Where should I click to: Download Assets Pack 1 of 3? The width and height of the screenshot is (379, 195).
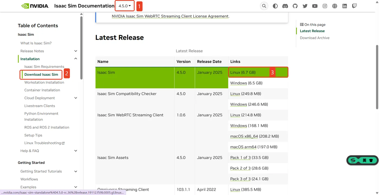(x=240, y=157)
